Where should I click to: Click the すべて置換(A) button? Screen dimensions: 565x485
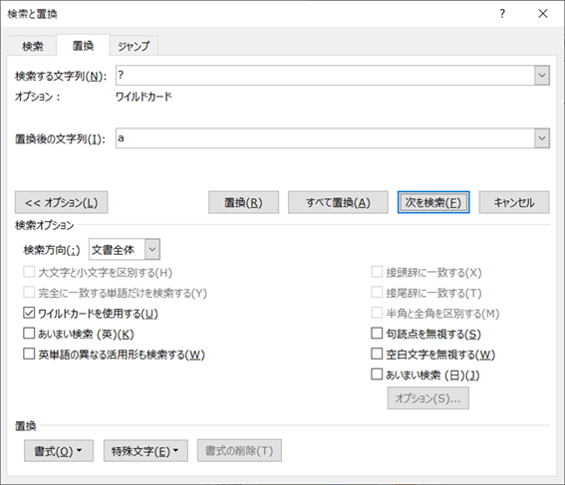pos(338,202)
